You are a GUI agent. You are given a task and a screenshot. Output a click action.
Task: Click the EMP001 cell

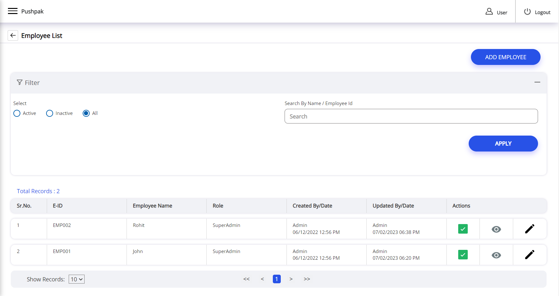[x=62, y=251]
